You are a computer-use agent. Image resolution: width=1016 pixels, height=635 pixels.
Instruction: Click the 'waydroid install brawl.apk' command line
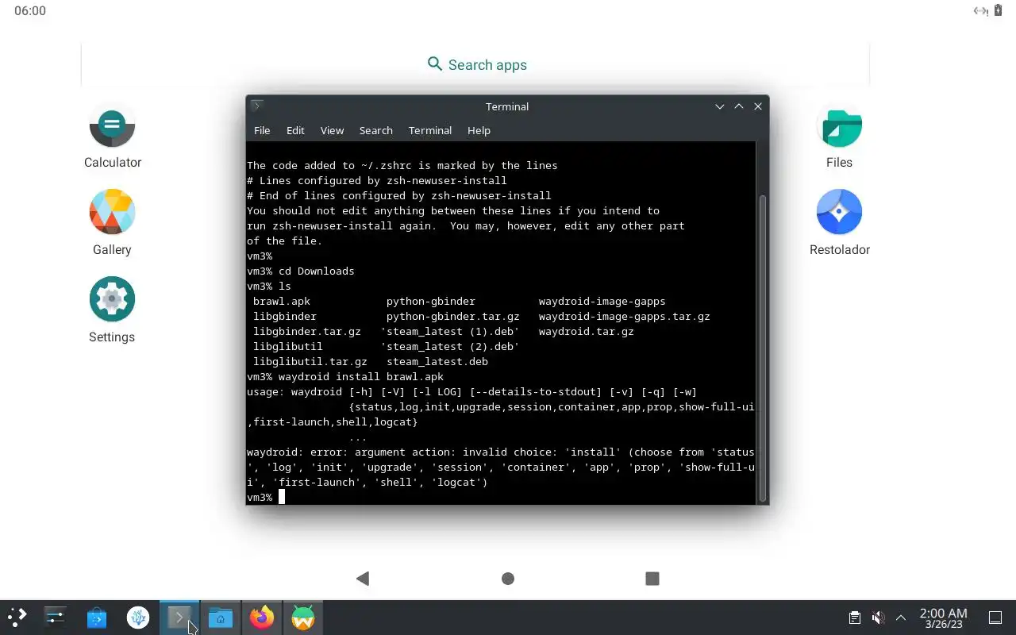point(345,376)
